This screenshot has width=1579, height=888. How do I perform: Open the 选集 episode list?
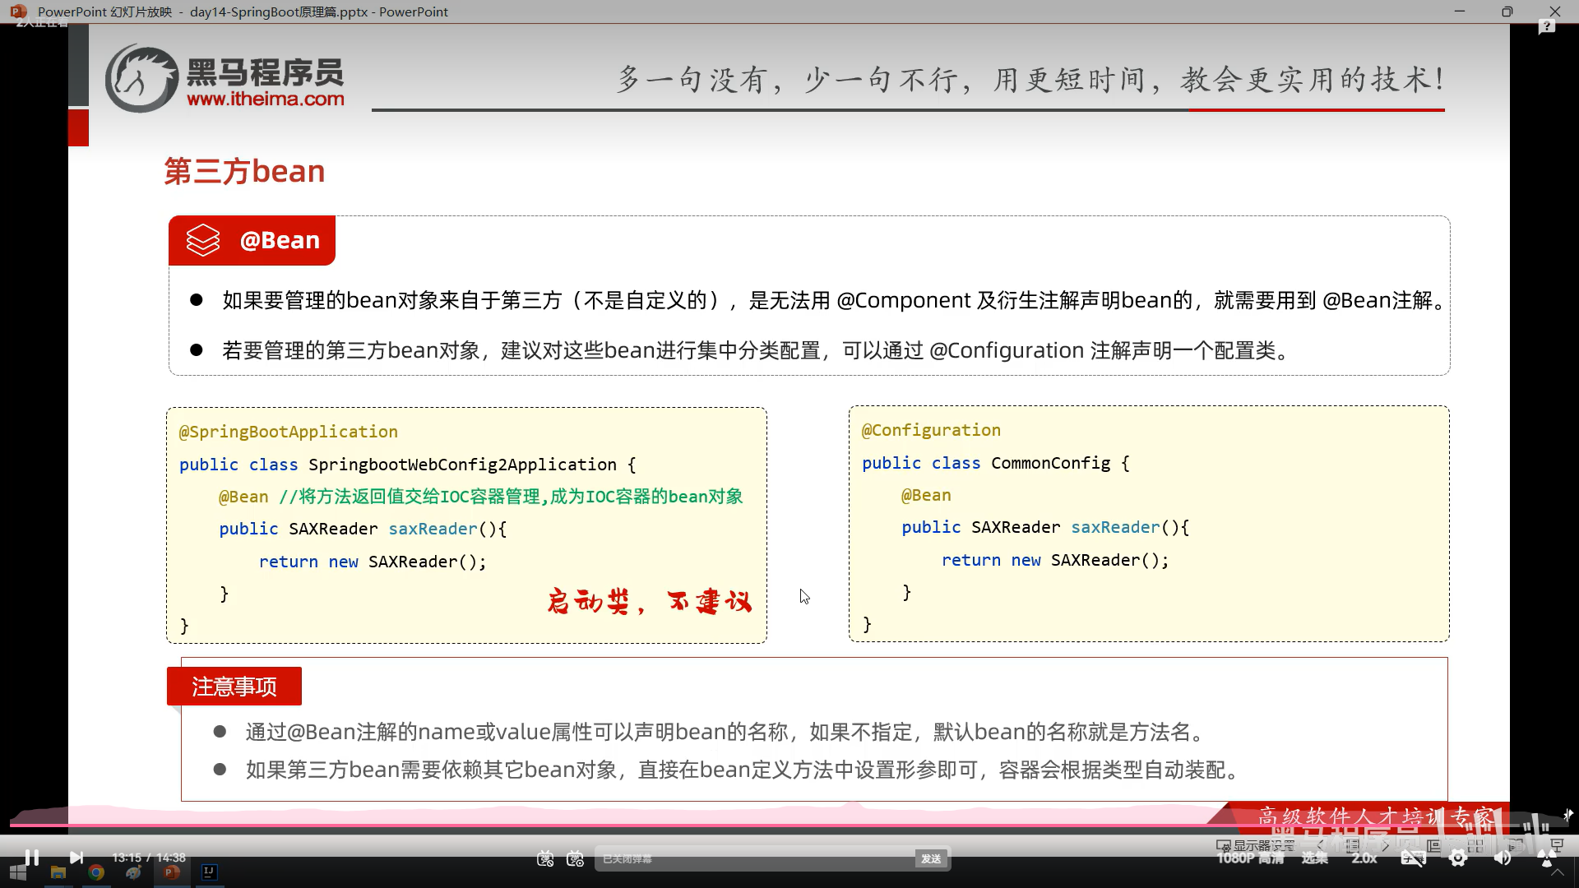[1314, 858]
